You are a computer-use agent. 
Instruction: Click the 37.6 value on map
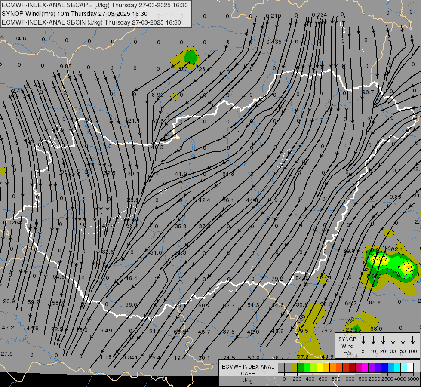coord(205,227)
